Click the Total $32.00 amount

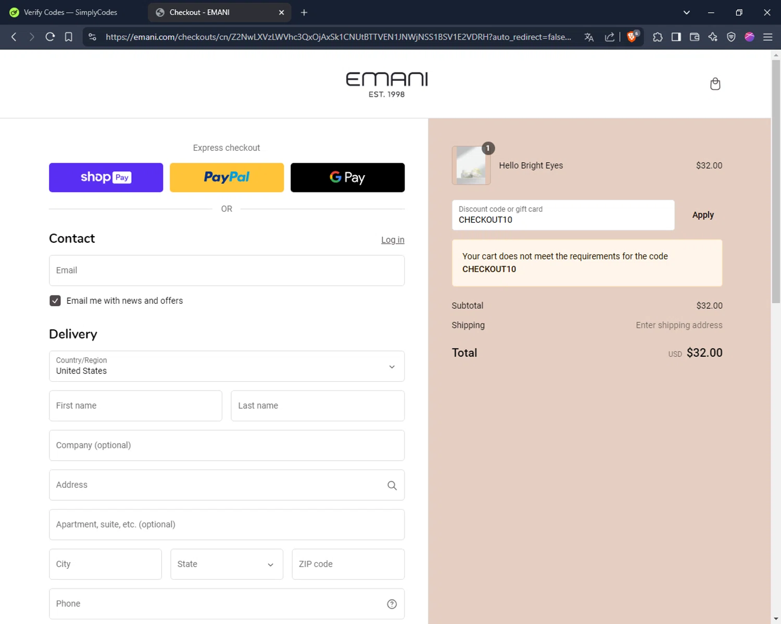(x=704, y=353)
